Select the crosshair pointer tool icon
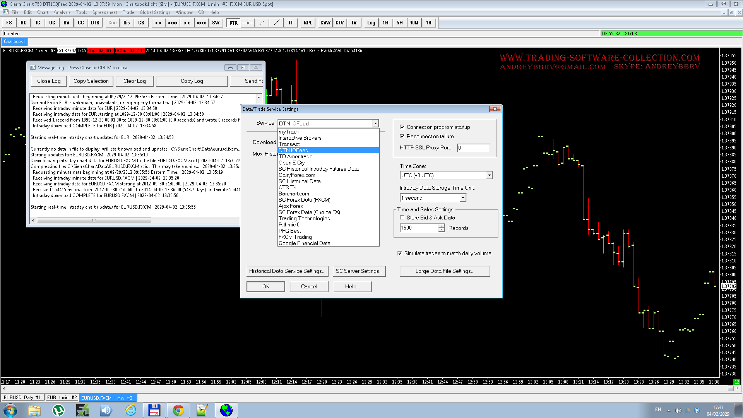The width and height of the screenshot is (743, 418). pos(248,23)
